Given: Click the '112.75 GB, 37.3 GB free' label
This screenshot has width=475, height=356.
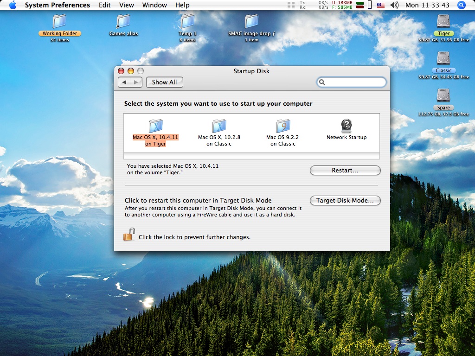Looking at the screenshot, I should click(x=443, y=114).
